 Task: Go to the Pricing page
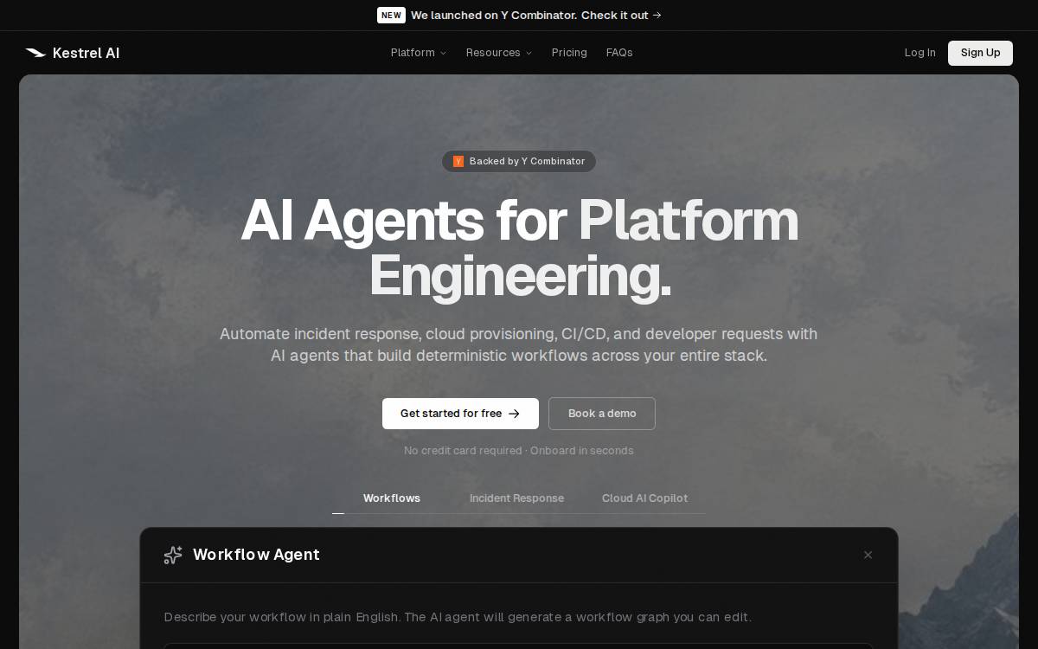pos(569,53)
